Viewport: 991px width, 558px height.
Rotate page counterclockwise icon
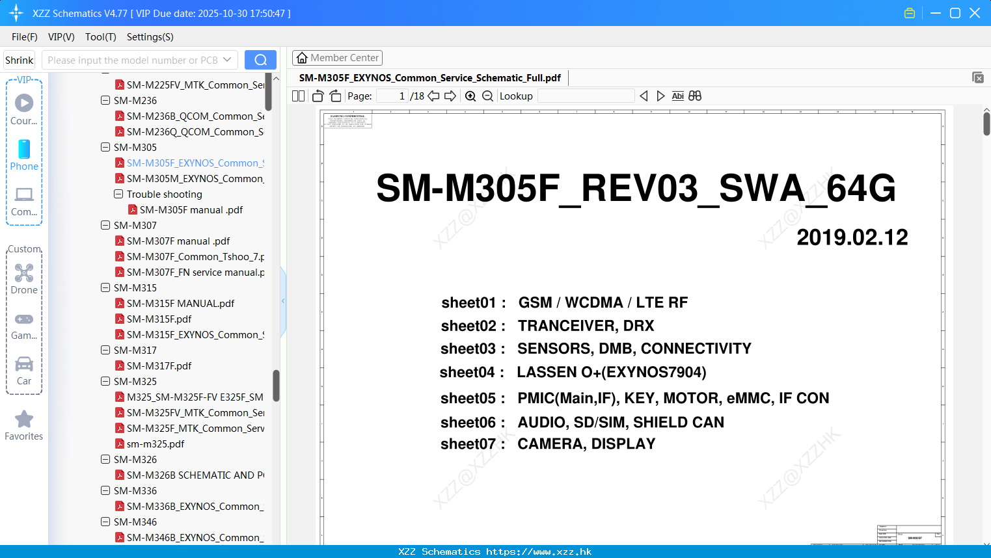coord(318,96)
